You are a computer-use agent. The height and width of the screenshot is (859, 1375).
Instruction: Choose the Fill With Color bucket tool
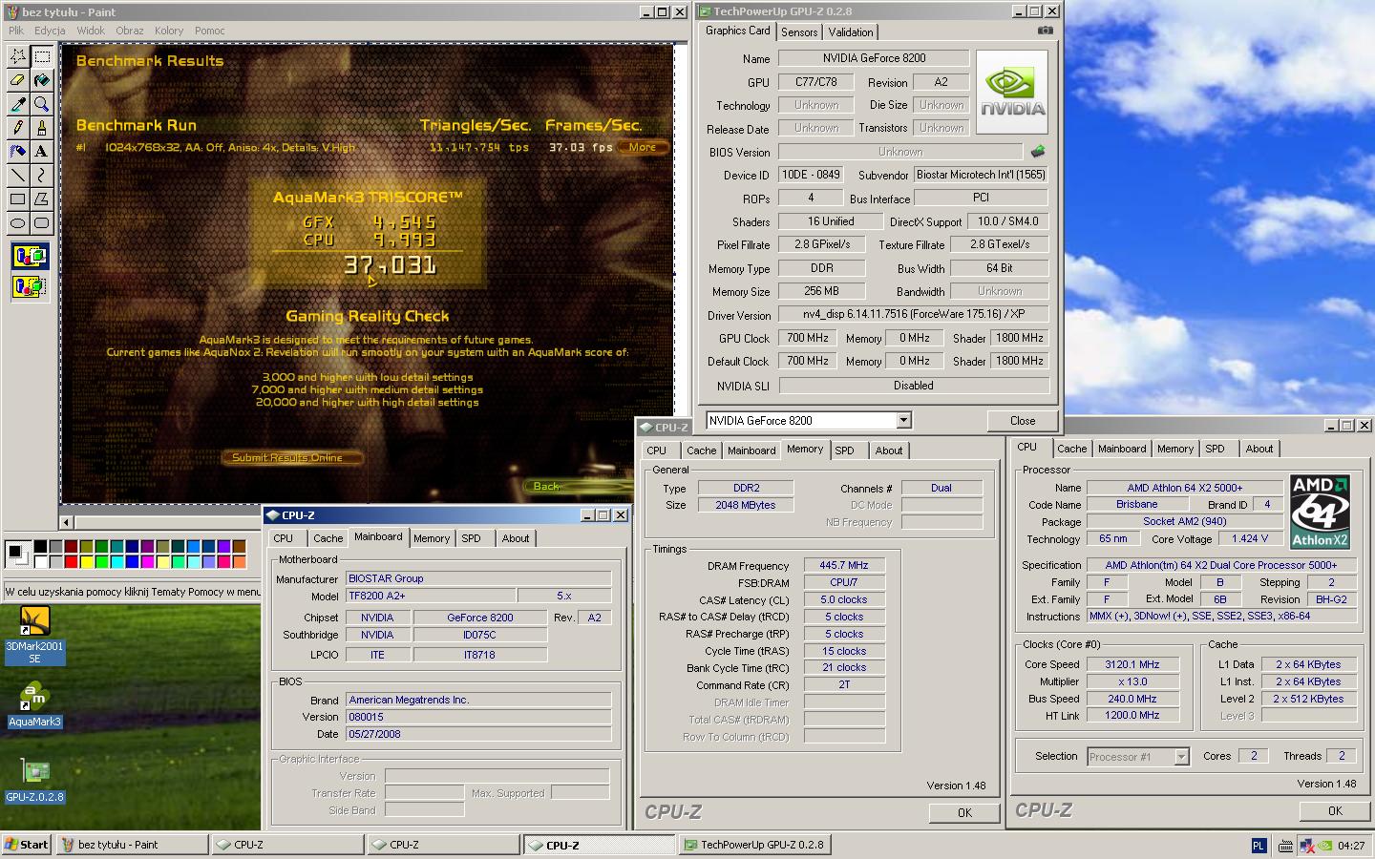[41, 80]
